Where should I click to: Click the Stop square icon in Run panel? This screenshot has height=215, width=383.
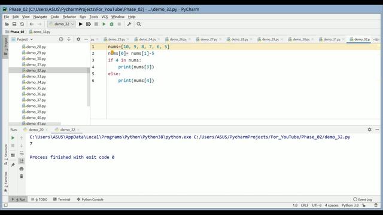tap(13, 146)
